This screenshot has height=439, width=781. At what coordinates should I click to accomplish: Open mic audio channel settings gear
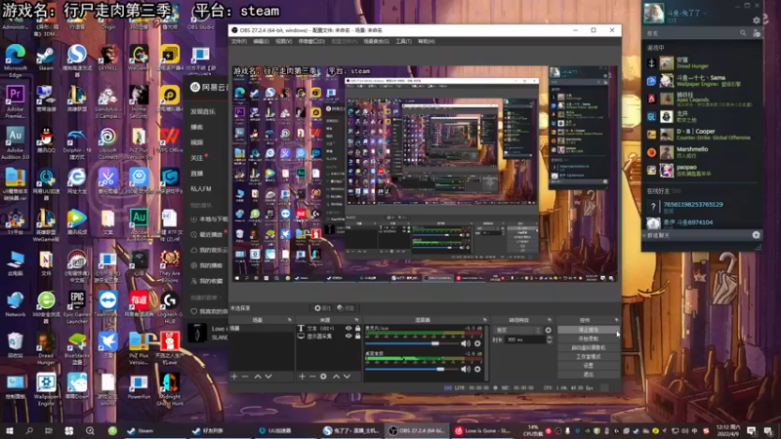click(x=477, y=343)
